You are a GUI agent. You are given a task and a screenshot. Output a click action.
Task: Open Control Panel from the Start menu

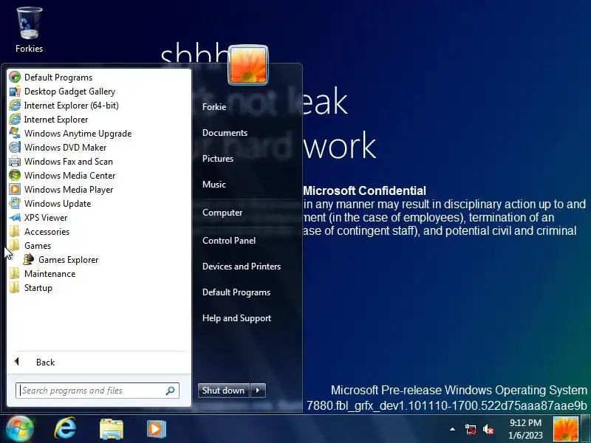point(229,241)
